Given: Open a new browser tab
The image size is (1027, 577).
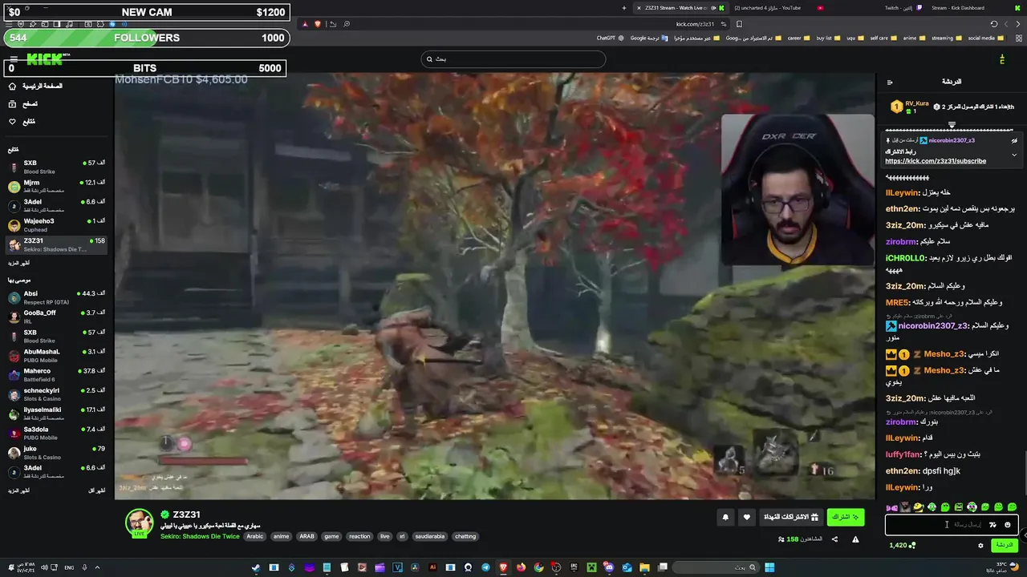Looking at the screenshot, I should point(623,8).
